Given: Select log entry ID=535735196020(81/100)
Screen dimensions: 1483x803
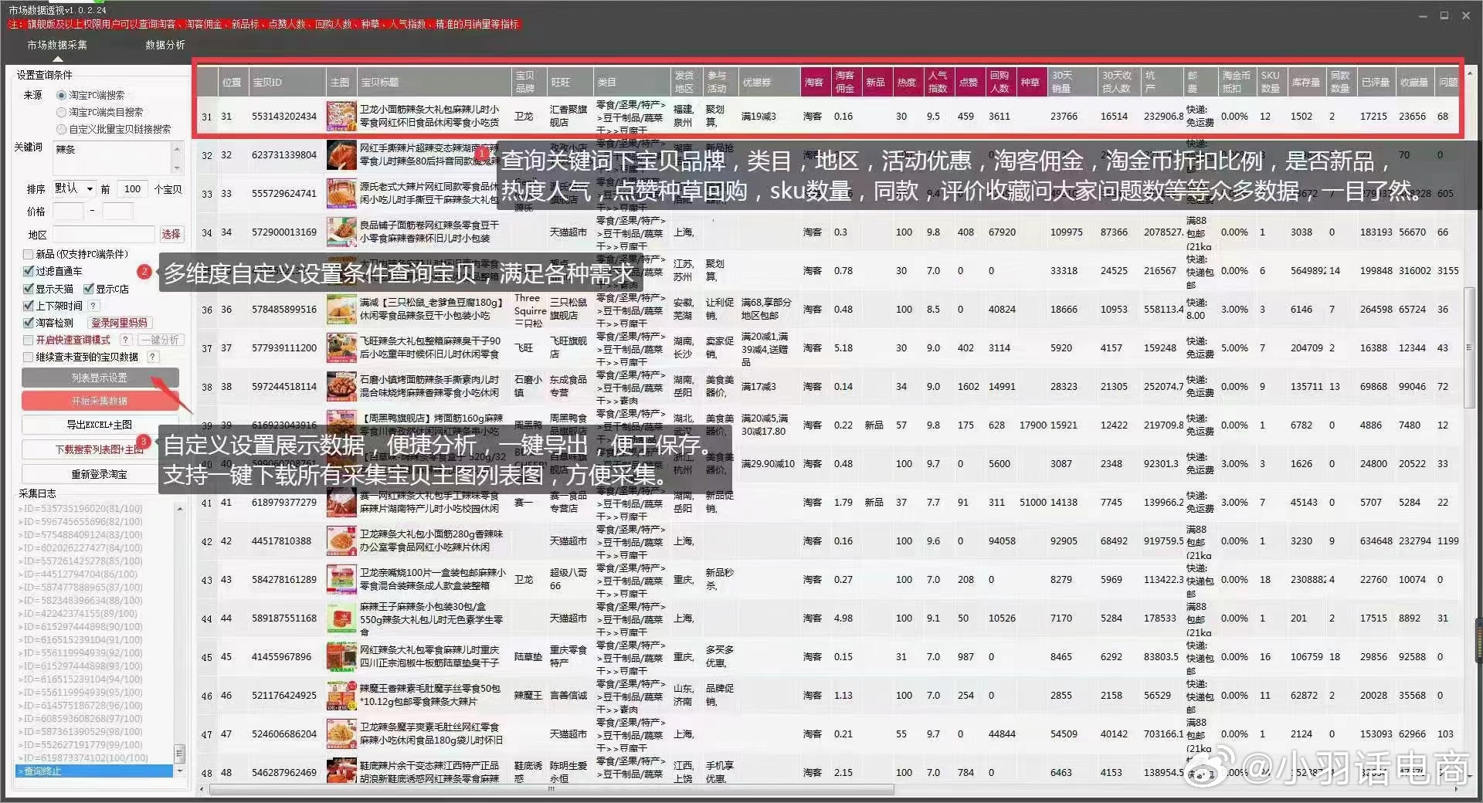Looking at the screenshot, I should coord(81,509).
